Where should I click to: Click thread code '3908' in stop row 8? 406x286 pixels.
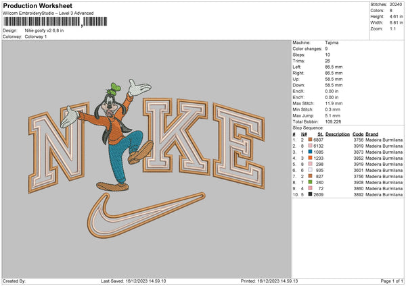tap(359, 182)
